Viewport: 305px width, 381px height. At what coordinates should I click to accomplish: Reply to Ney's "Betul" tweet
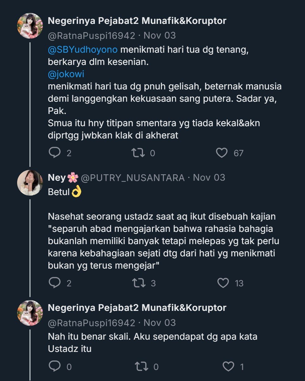click(55, 283)
